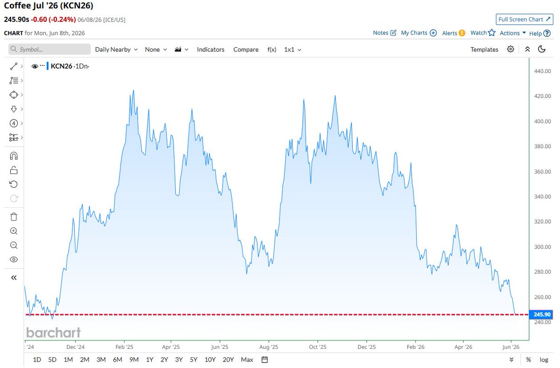
Task: Open the numbered annotation tool
Action: (x=14, y=123)
